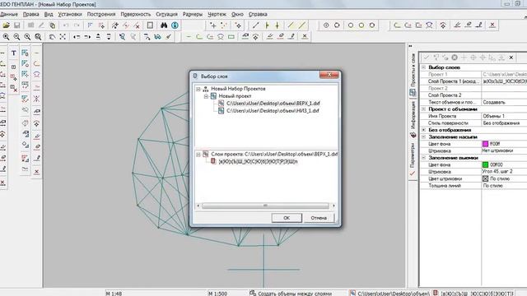
Task: Open the Поверхность menu
Action: pyautogui.click(x=135, y=15)
